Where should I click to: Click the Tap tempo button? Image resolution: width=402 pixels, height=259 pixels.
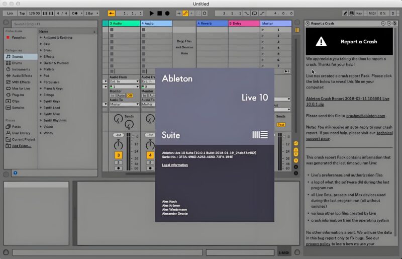(22, 14)
